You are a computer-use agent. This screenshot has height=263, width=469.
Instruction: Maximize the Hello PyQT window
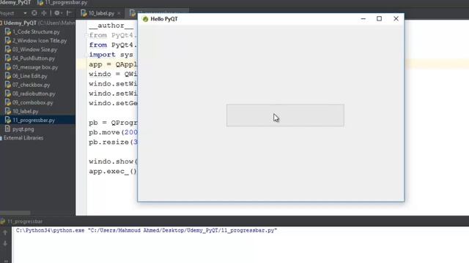(379, 19)
